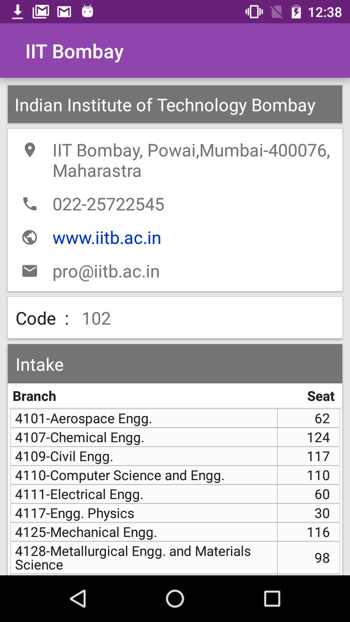Tap the institute code 102
The width and height of the screenshot is (350, 622).
point(96,319)
